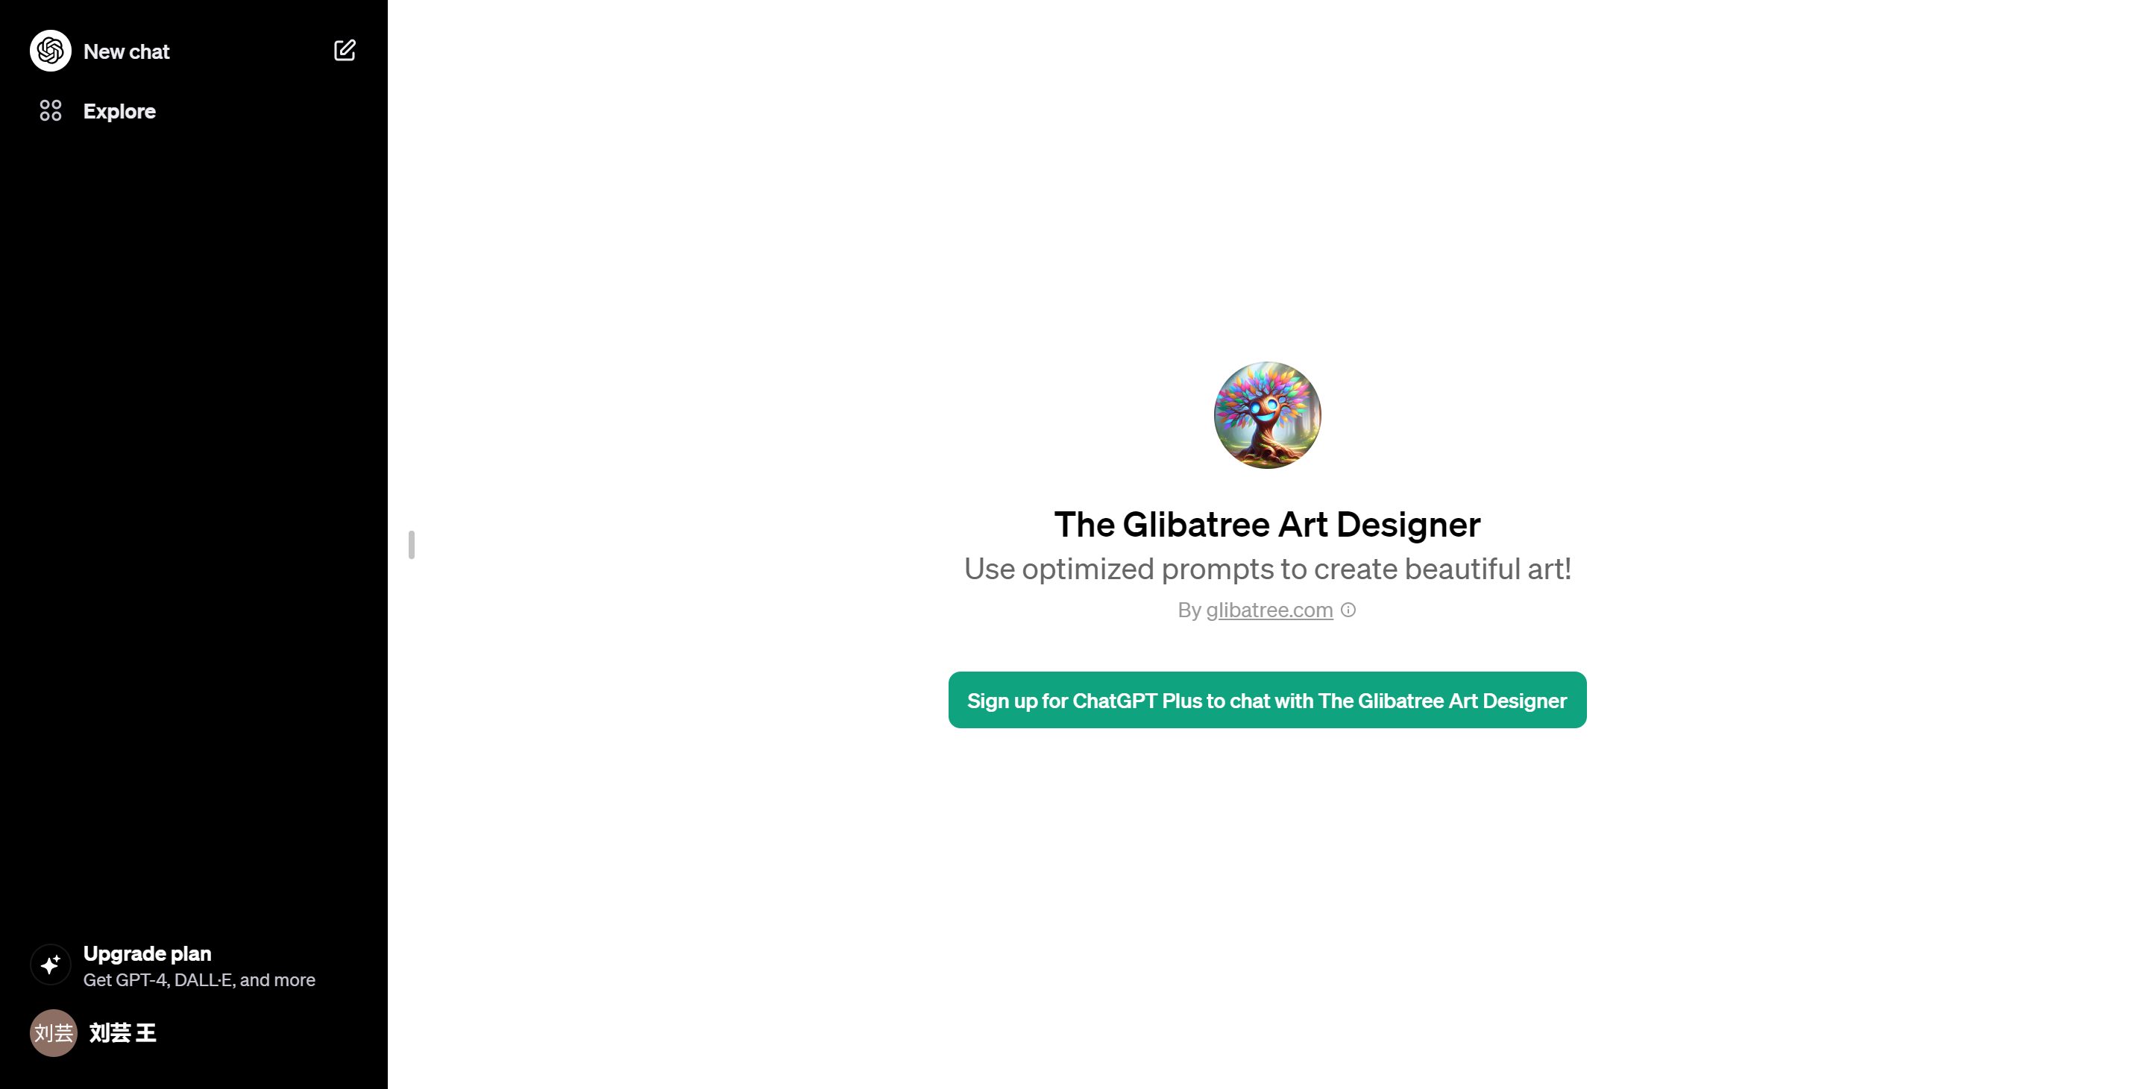Click the By author label text
Screen dimensions: 2147x1089
point(1189,610)
